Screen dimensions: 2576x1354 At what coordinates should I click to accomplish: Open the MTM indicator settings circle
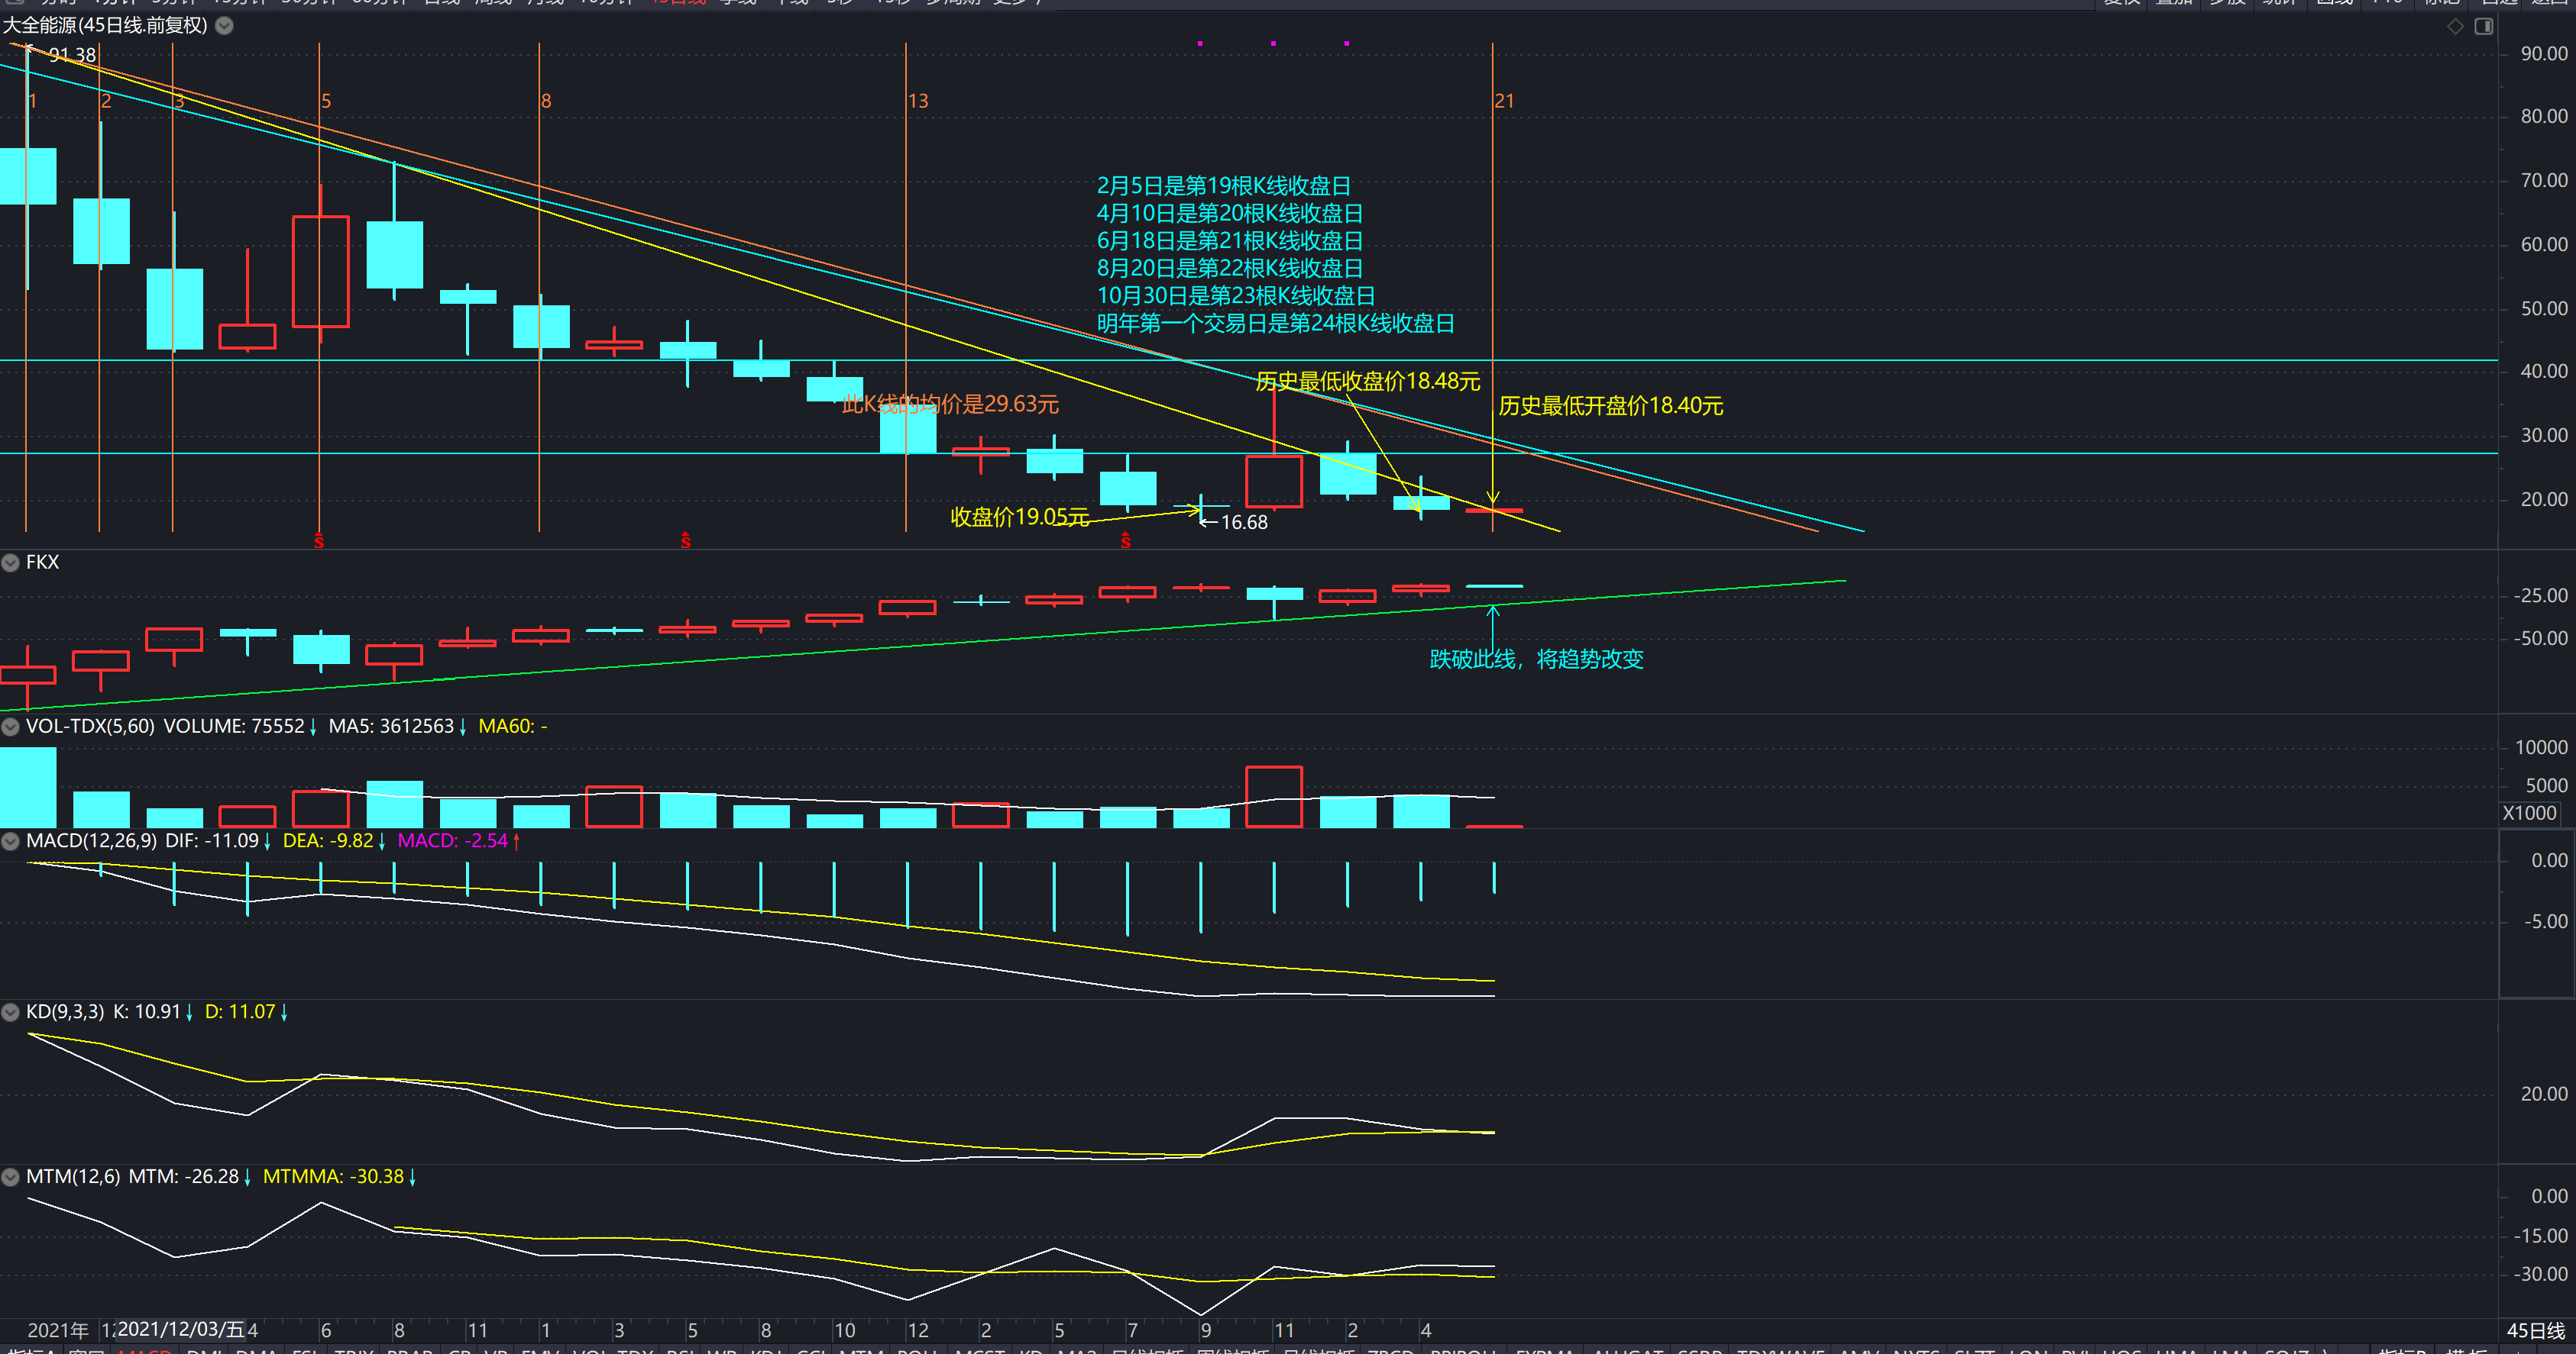click(x=11, y=1177)
